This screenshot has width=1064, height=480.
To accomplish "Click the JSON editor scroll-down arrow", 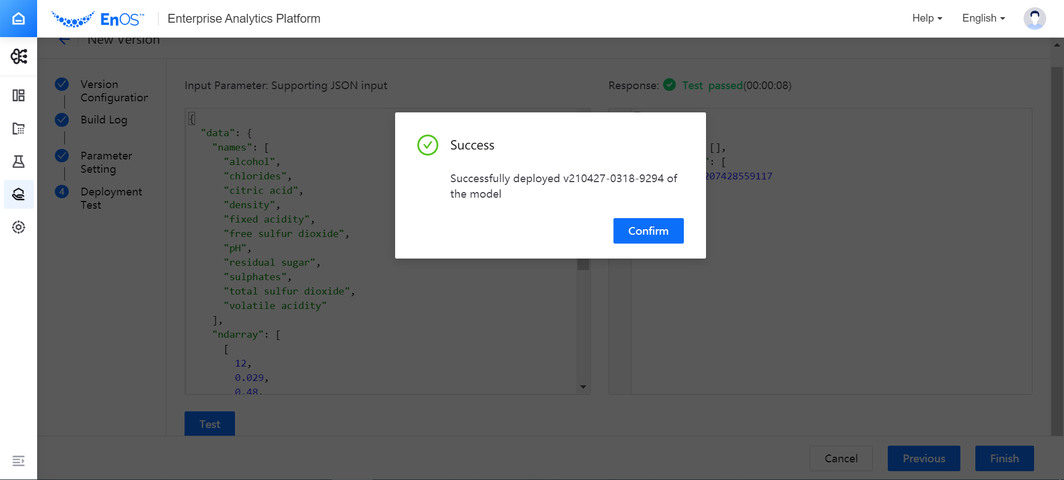I will tap(583, 387).
